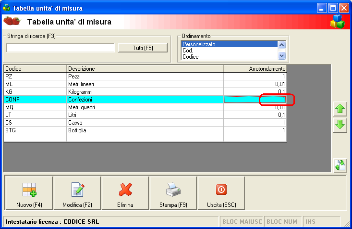Select the BTG code cell

coord(35,130)
